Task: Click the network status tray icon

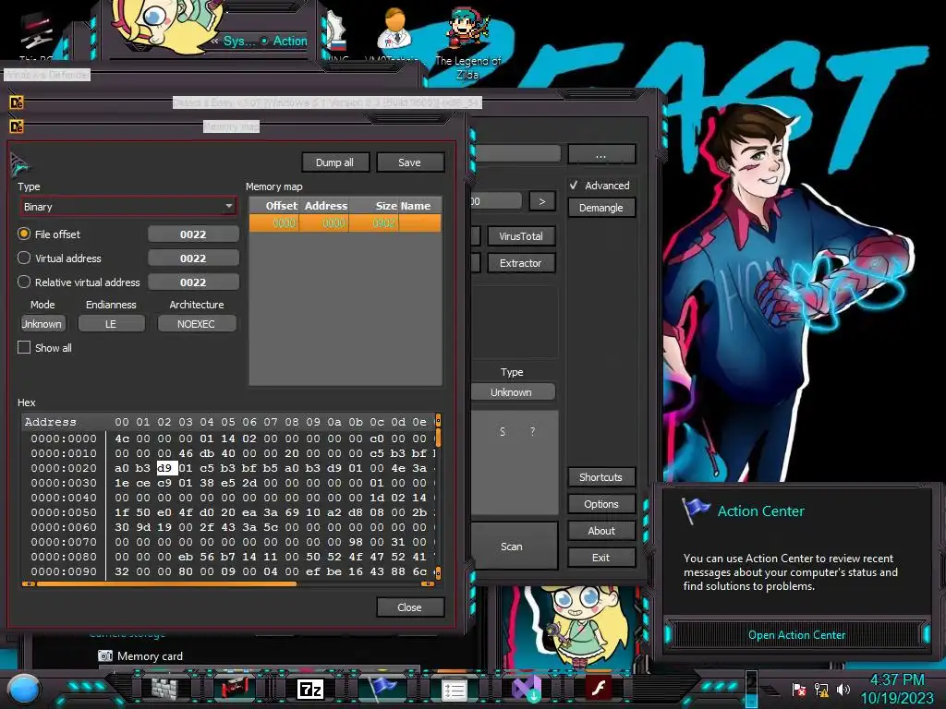Action: tap(821, 690)
